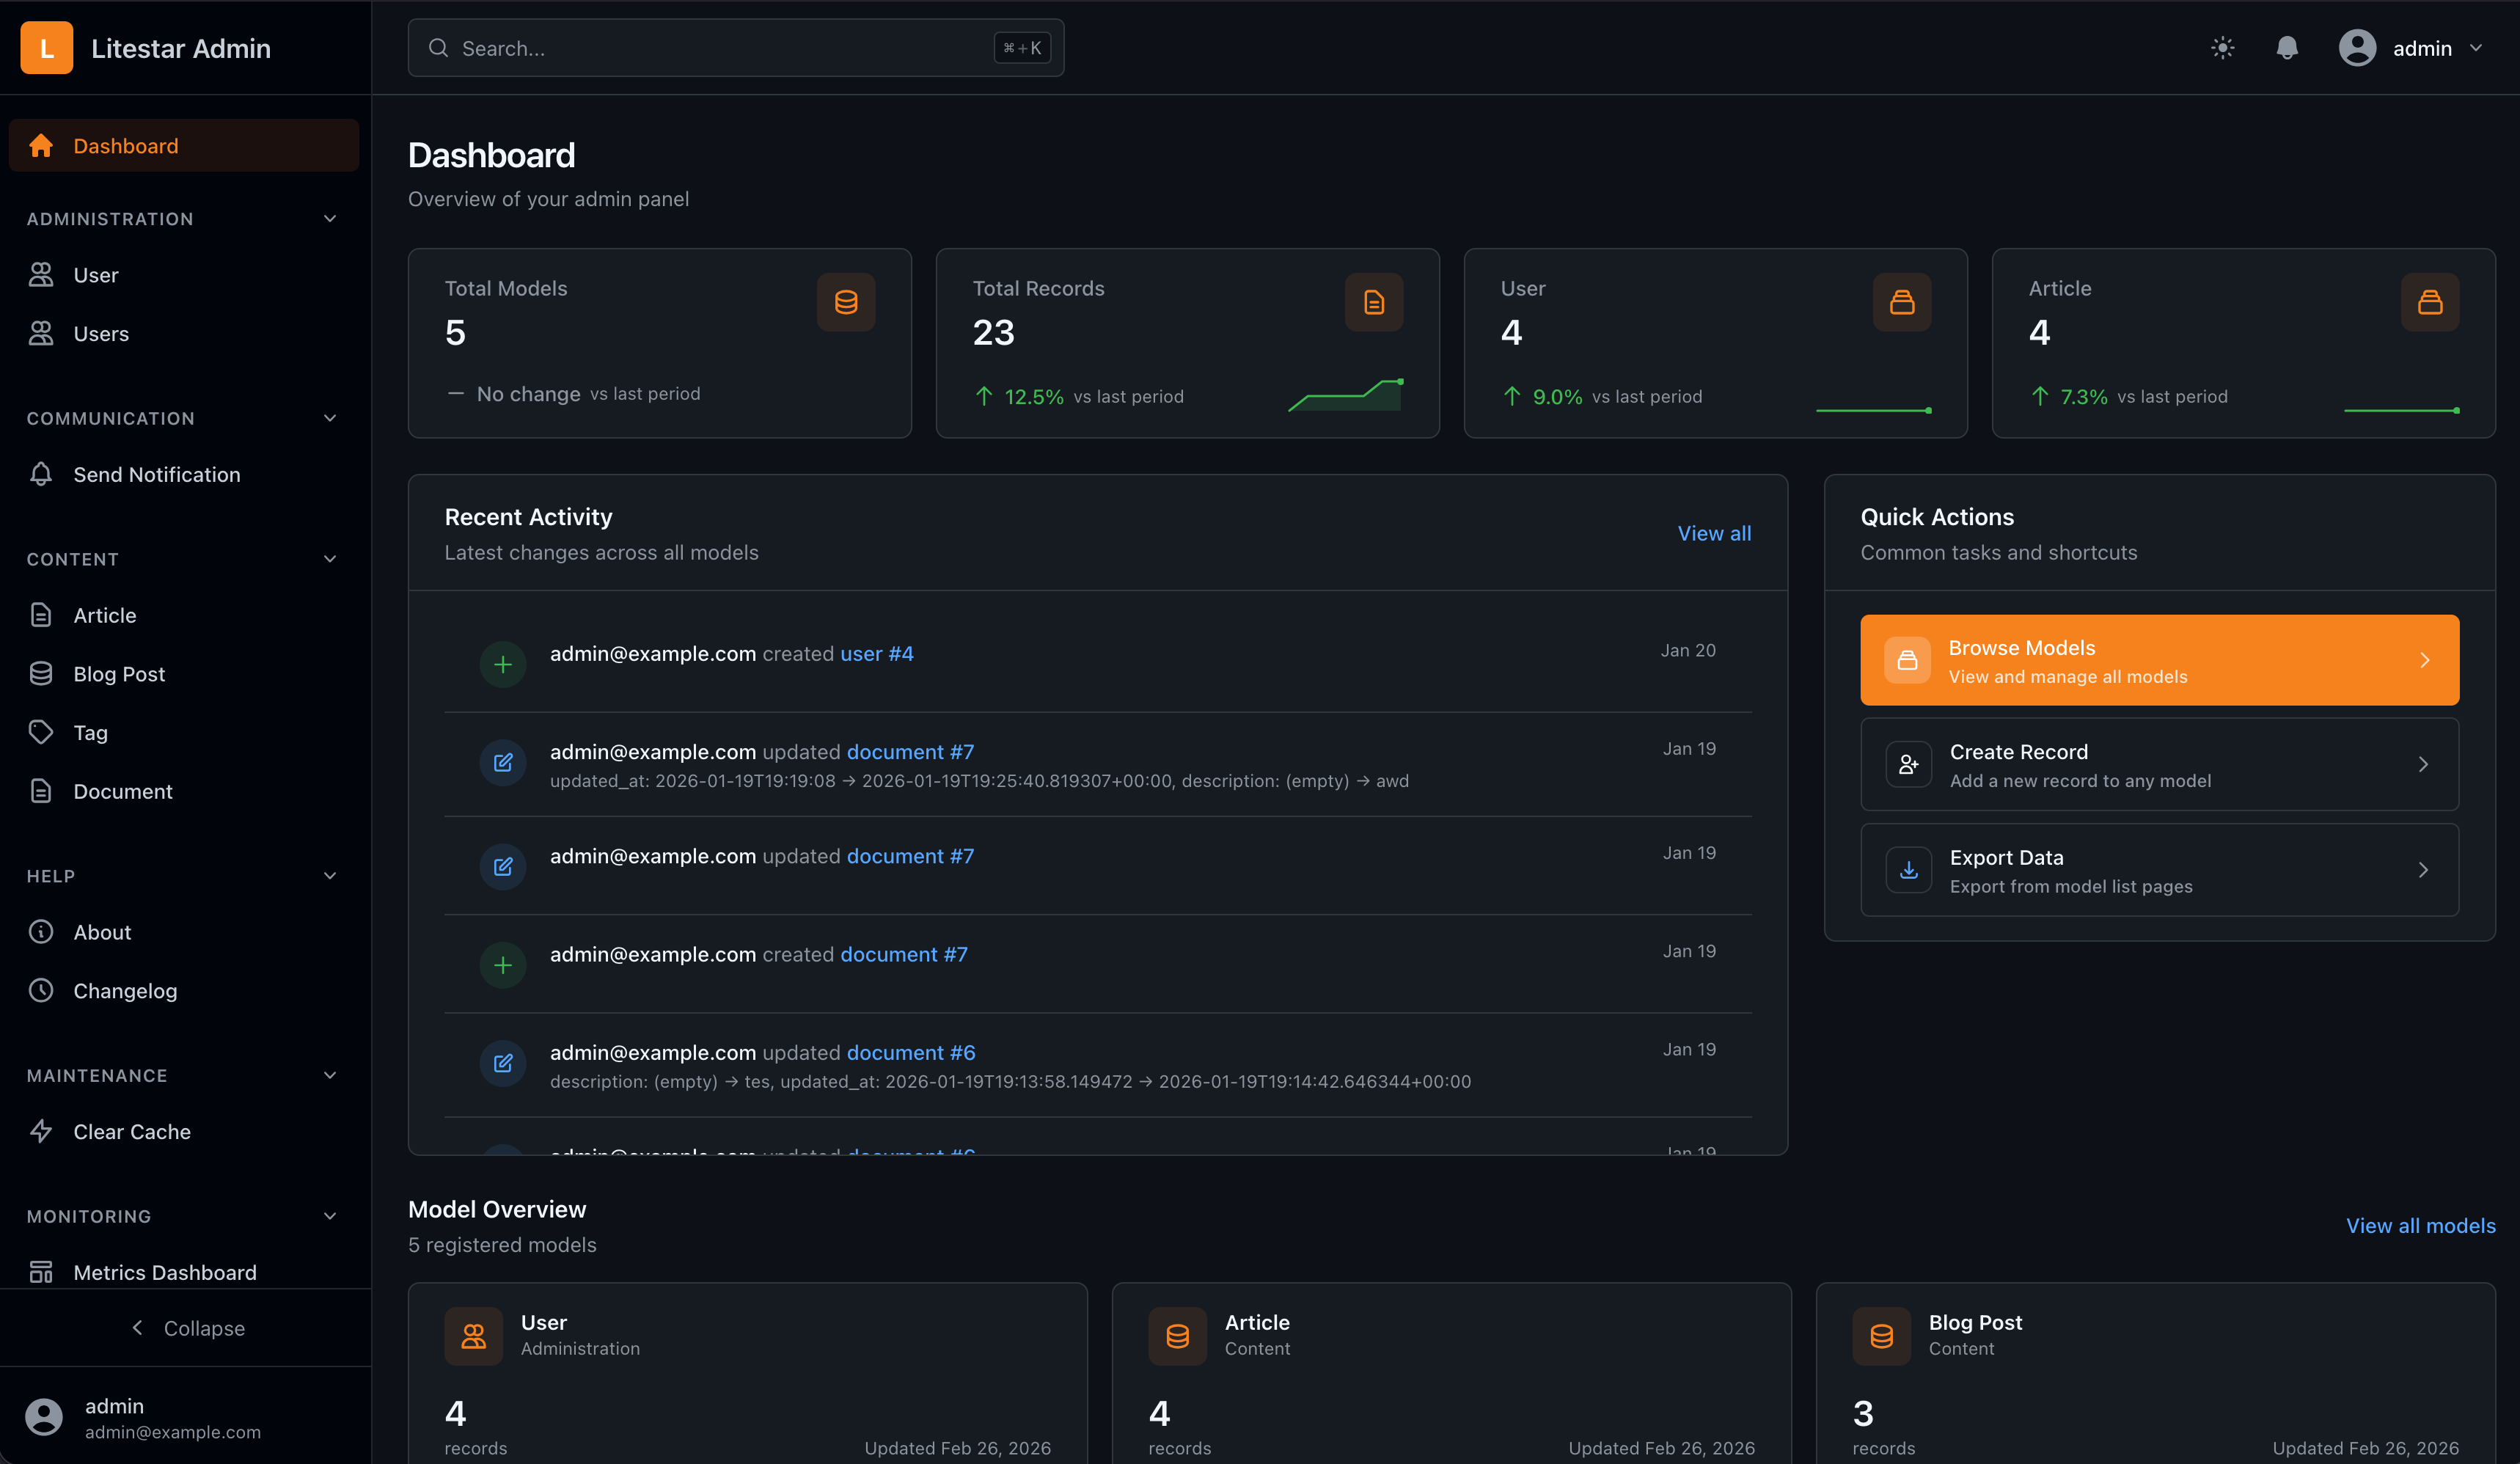Go to Changelog menu item
This screenshot has width=2520, height=1464.
(125, 991)
